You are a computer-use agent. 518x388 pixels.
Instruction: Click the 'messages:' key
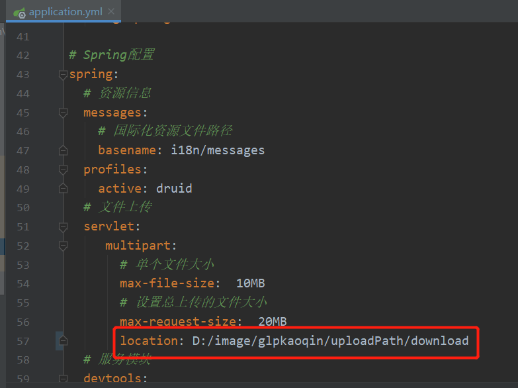(x=115, y=113)
